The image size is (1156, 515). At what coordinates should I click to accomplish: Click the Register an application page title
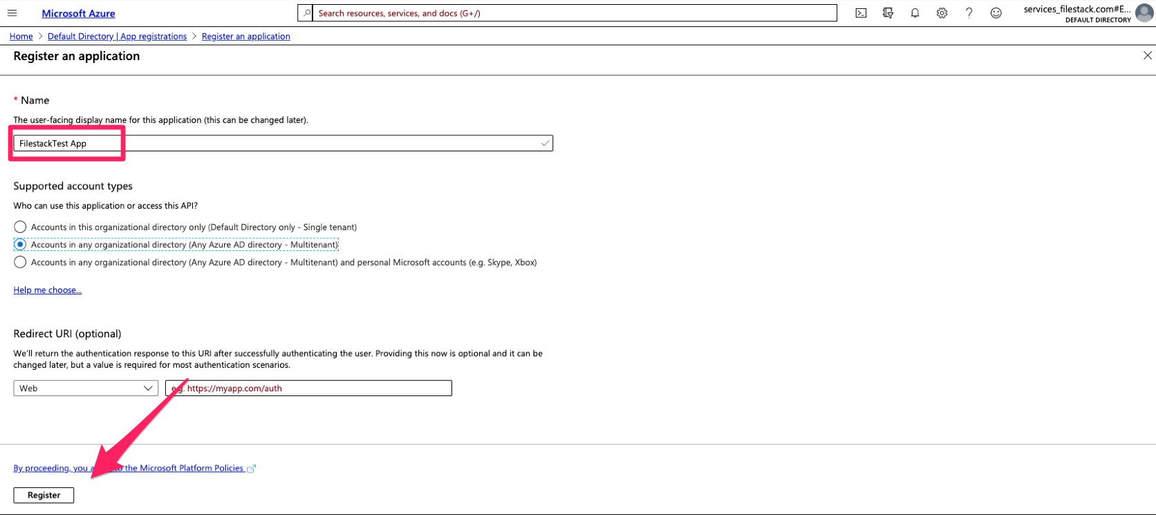[77, 56]
